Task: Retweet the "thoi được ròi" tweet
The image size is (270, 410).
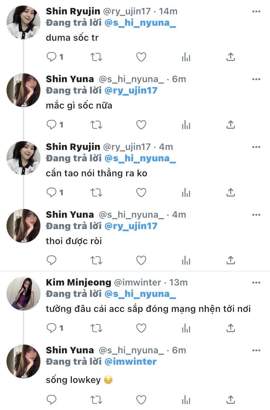Action: click(96, 260)
